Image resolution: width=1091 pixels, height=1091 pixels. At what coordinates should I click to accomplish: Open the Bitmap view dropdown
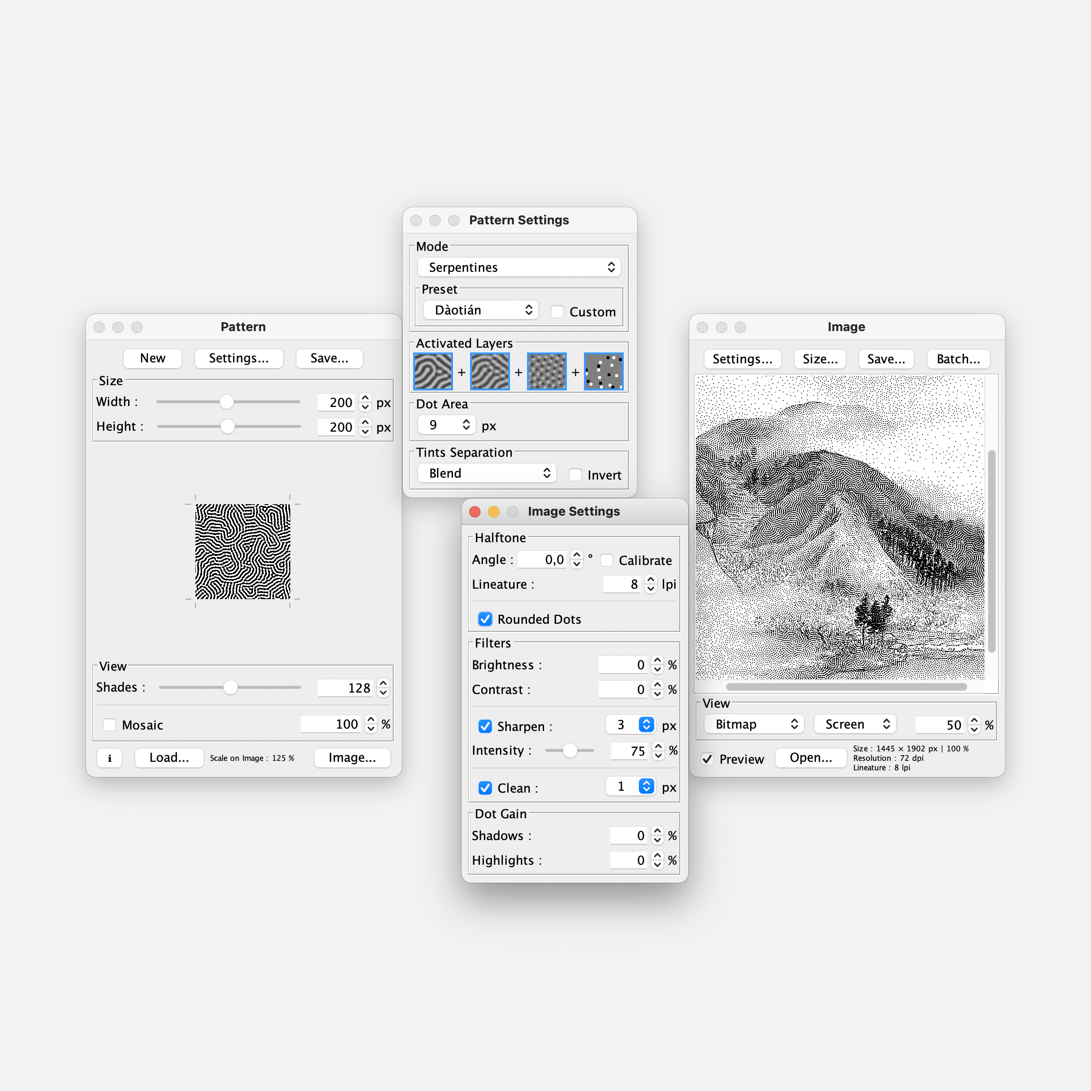[x=754, y=724]
